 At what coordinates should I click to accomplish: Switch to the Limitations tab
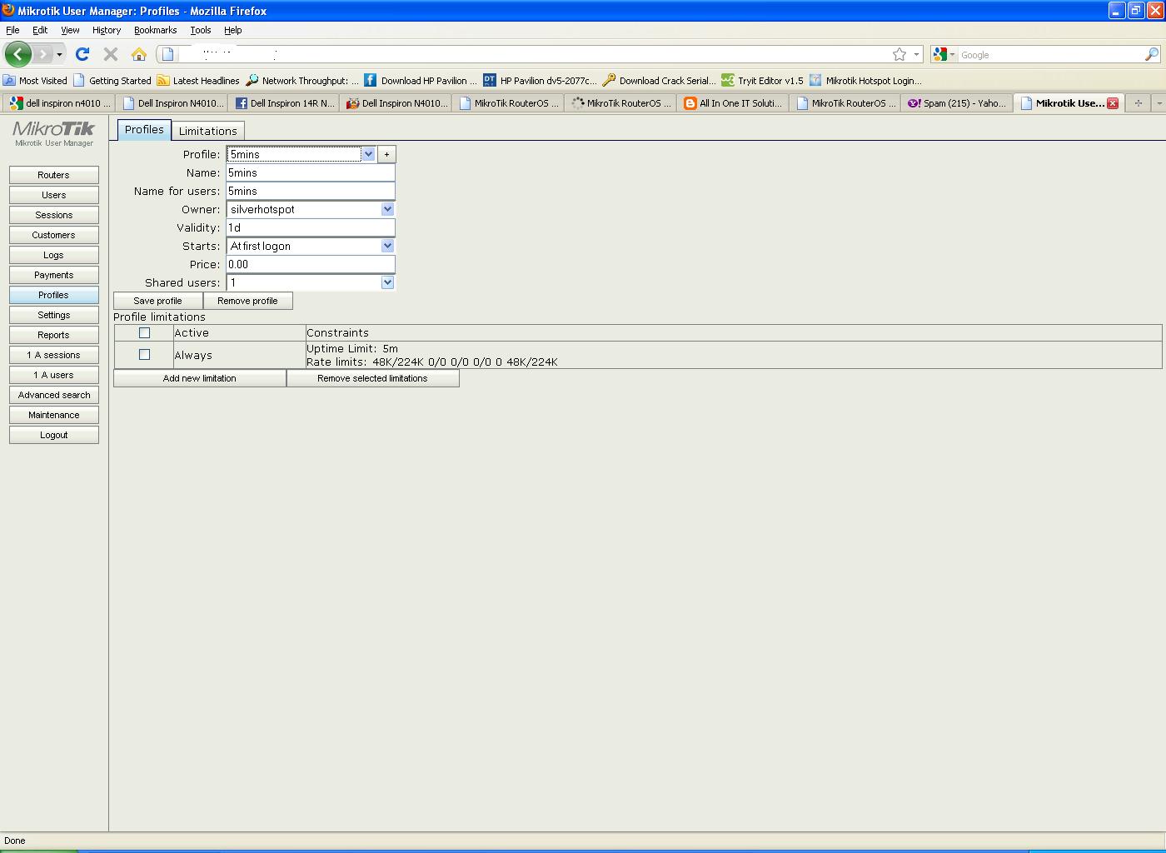tap(208, 131)
